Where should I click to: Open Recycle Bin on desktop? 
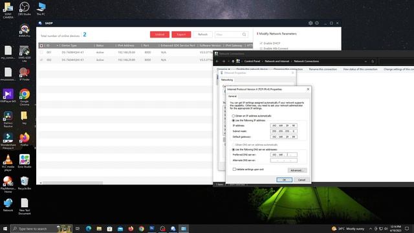(25, 183)
